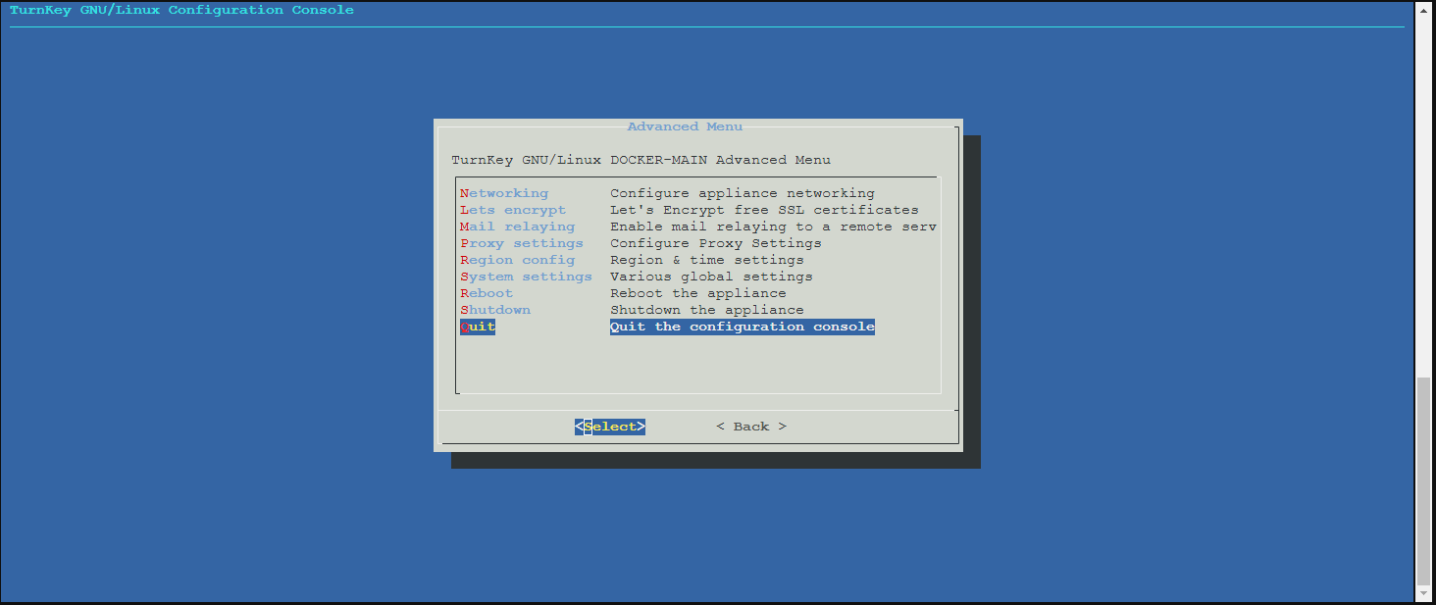This screenshot has width=1436, height=605.
Task: Open Proxy settings entry
Action: 522,243
